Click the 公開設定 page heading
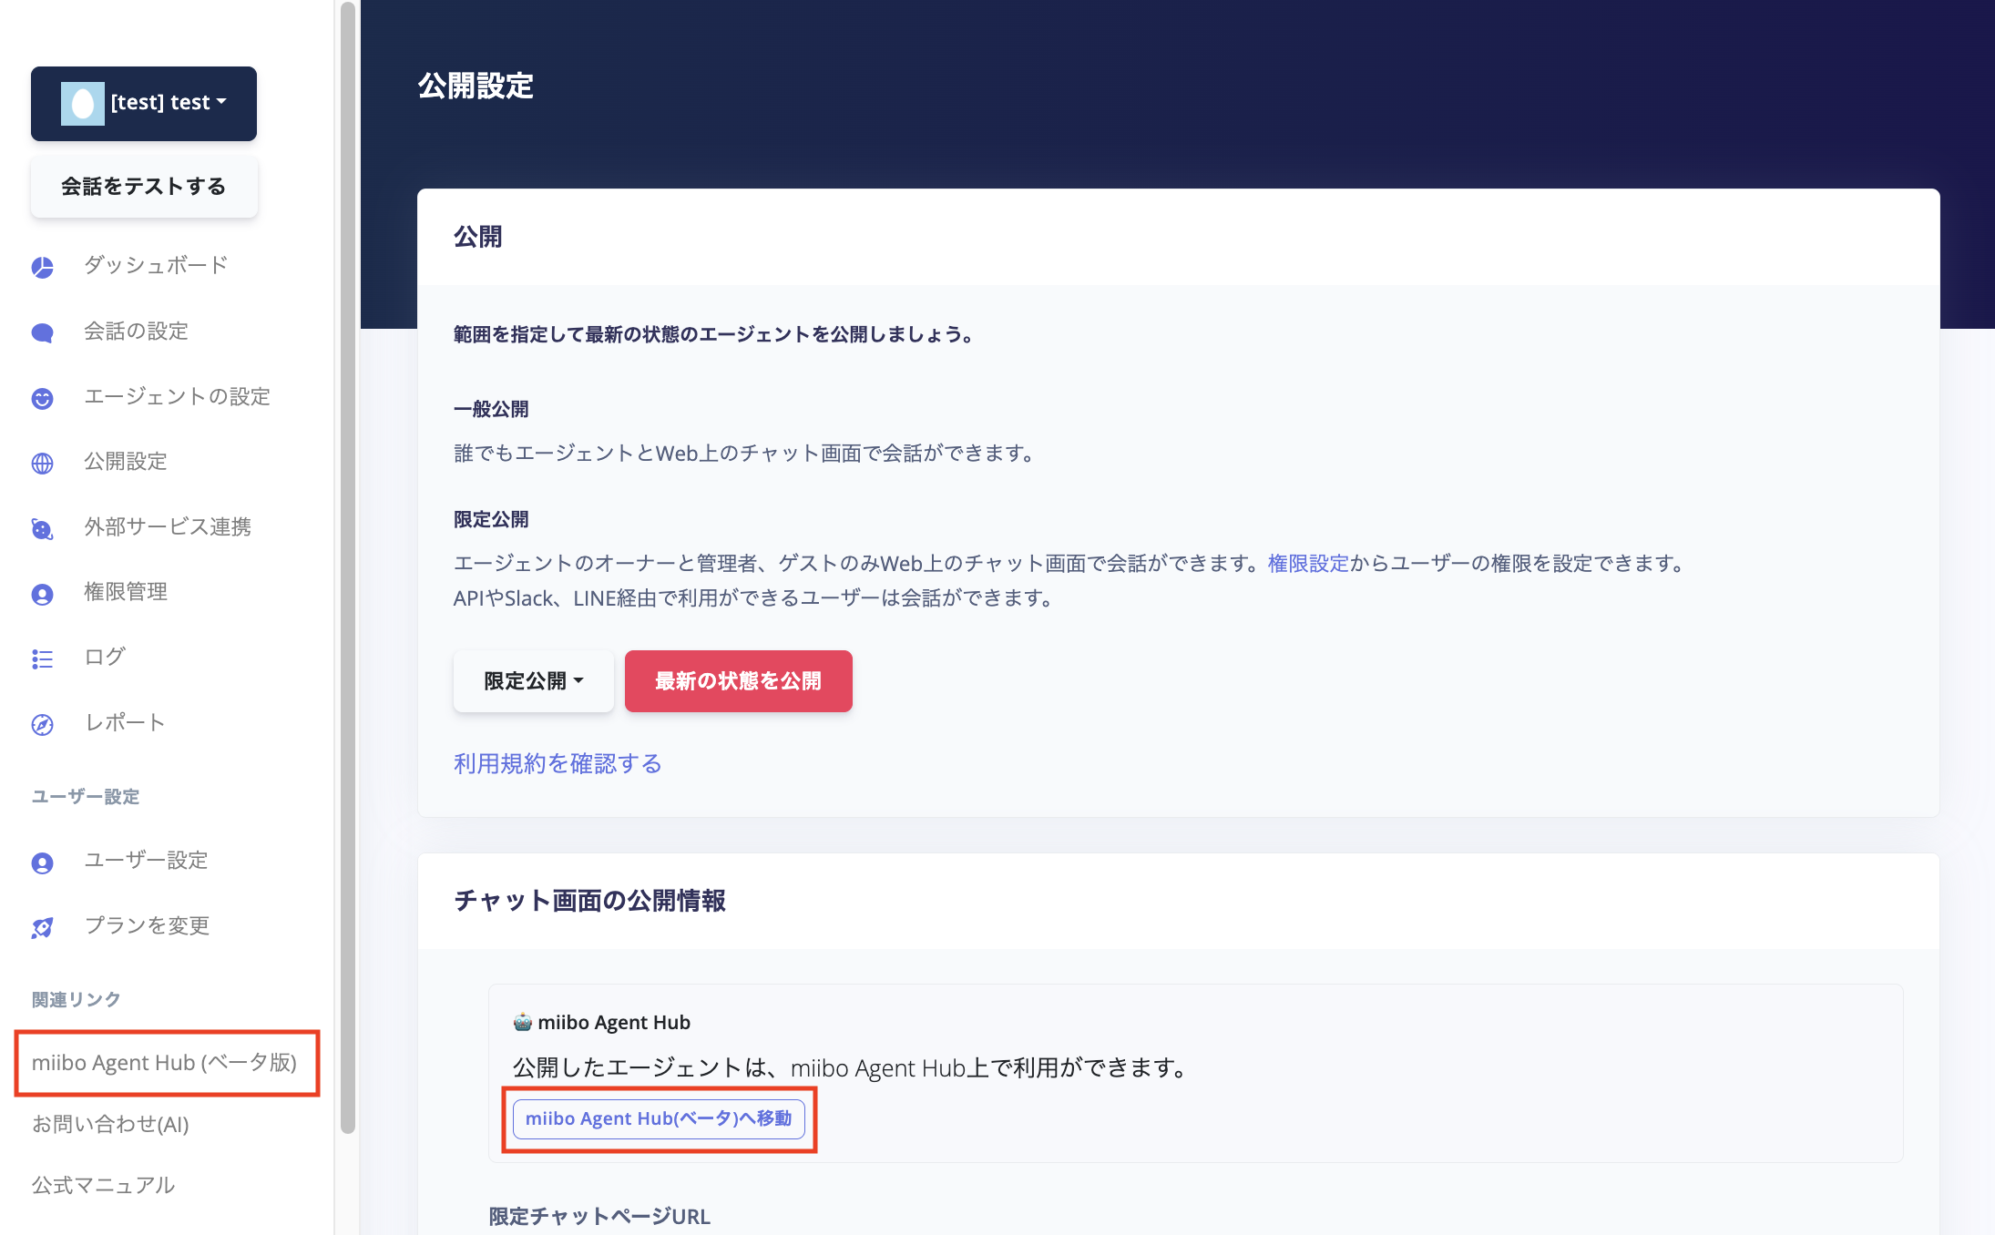The height and width of the screenshot is (1235, 1995). click(476, 86)
